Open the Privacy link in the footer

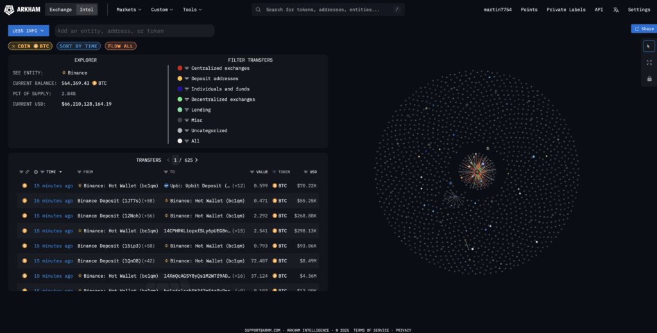[403, 330]
